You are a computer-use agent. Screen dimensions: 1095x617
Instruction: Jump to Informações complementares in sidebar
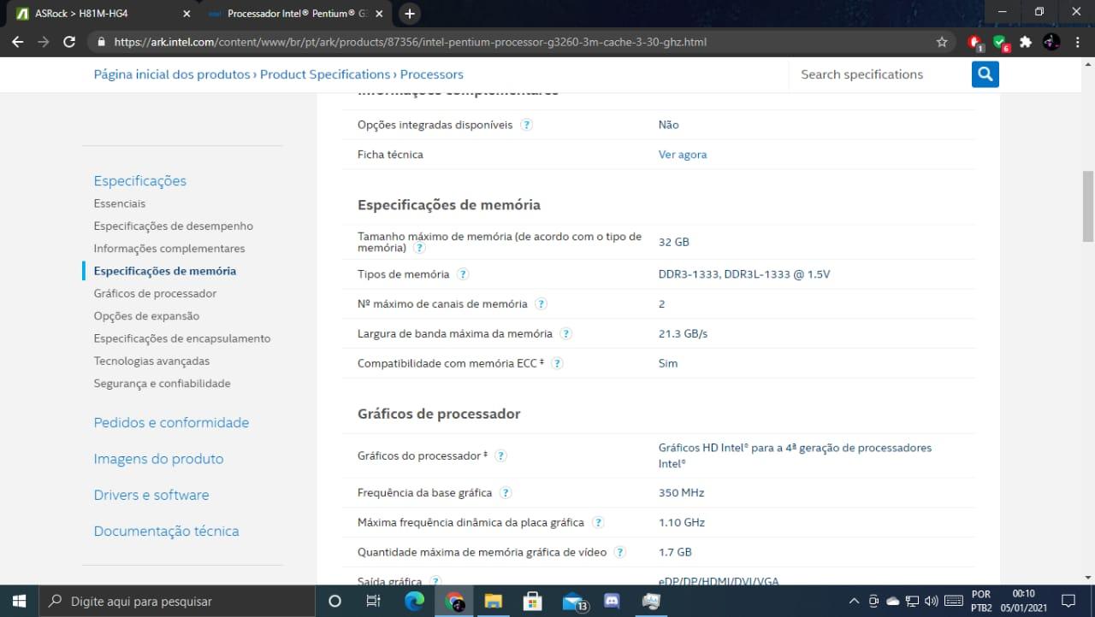[x=169, y=249]
